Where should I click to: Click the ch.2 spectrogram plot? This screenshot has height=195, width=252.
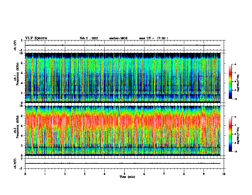click(x=123, y=131)
